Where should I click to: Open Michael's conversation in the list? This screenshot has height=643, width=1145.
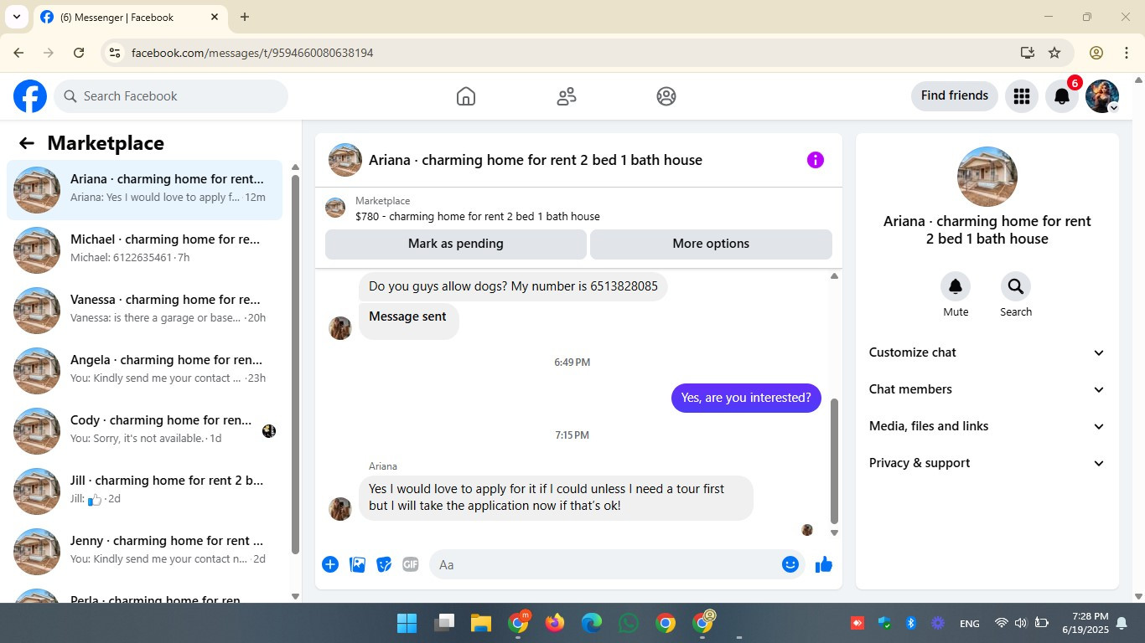[x=144, y=250]
